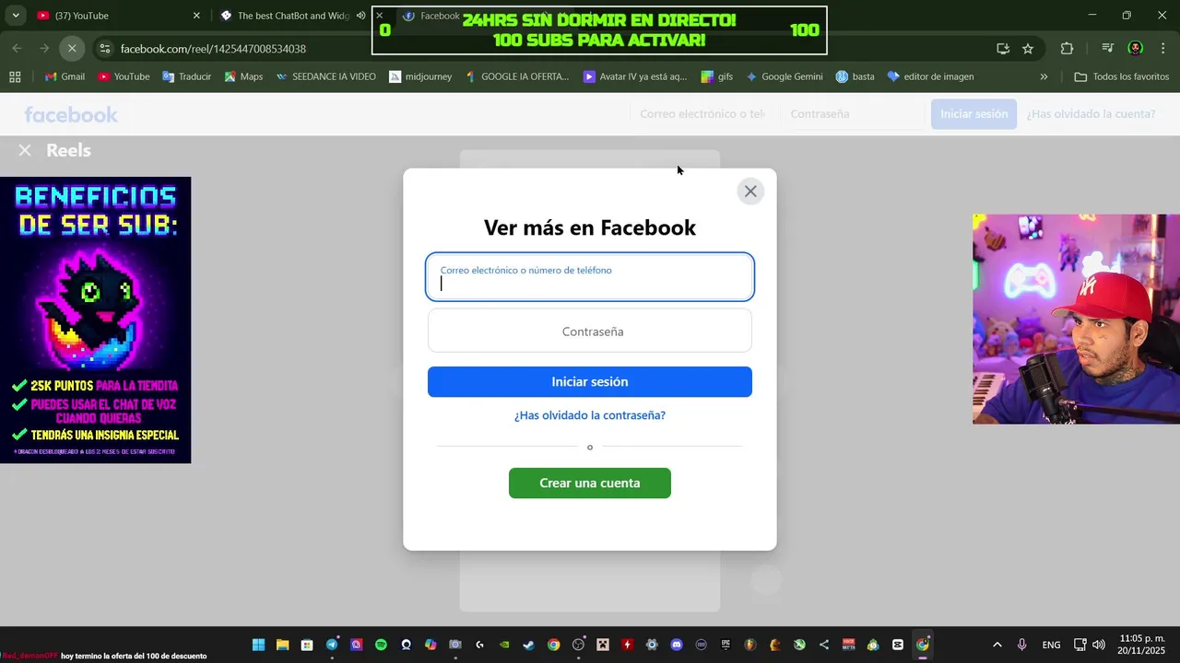Open Microsoft Store from the taskbar

(307, 645)
